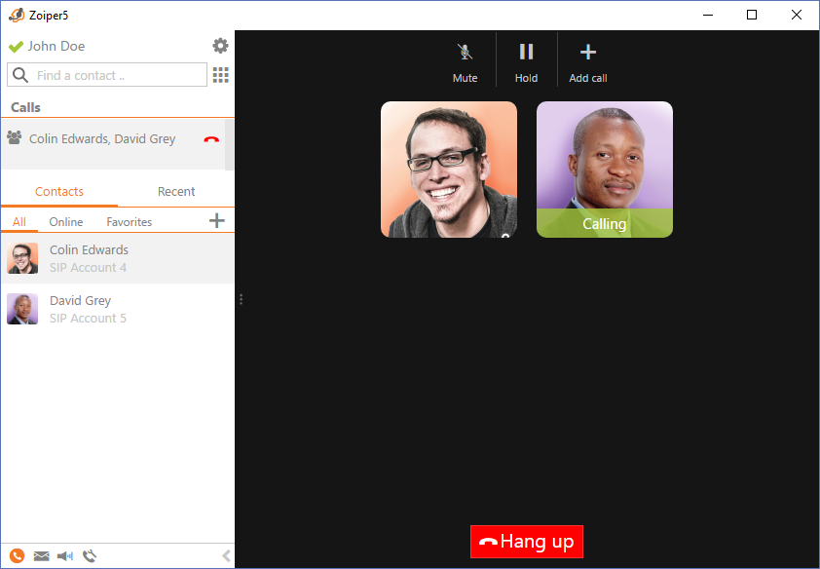Switch to the Recent tab
The width and height of the screenshot is (820, 569).
click(x=176, y=192)
